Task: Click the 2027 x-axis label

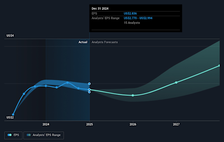Action: [176, 124]
